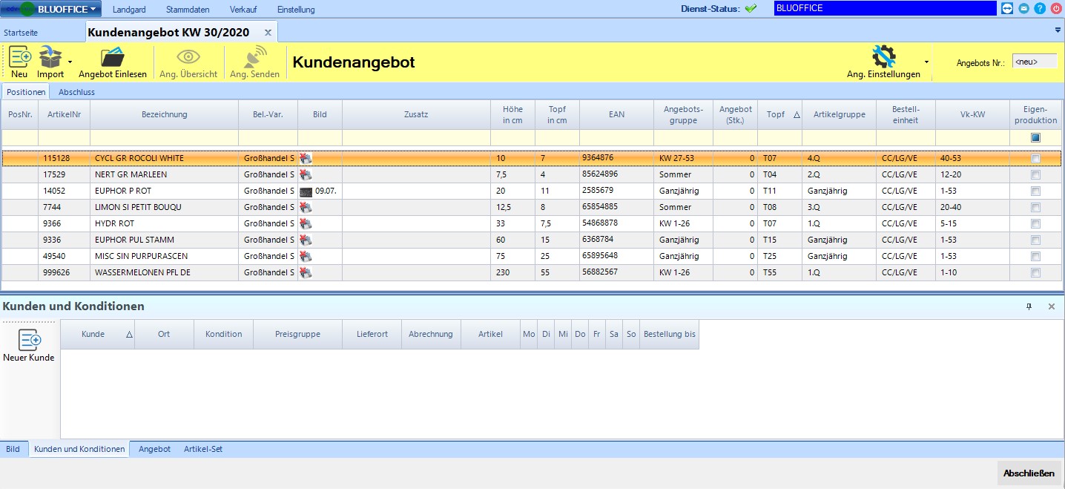This screenshot has height=489, width=1065.
Task: Add customer via Neuer Kunde icon
Action: click(29, 341)
